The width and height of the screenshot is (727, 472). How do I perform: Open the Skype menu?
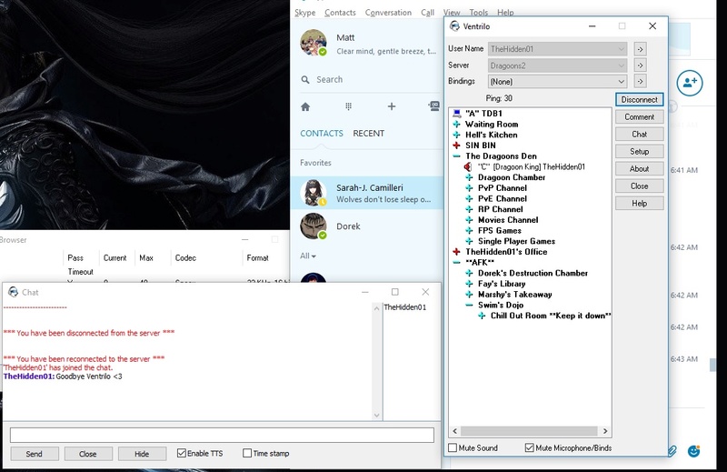point(305,13)
